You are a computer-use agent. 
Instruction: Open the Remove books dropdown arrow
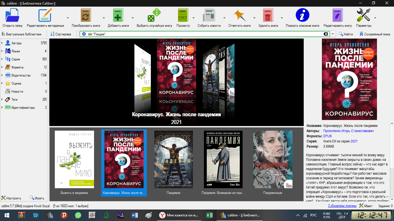coord(282,18)
